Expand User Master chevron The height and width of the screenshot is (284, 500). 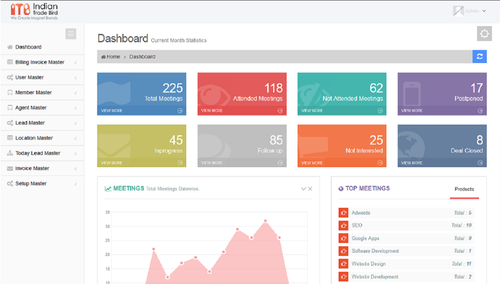75,78
